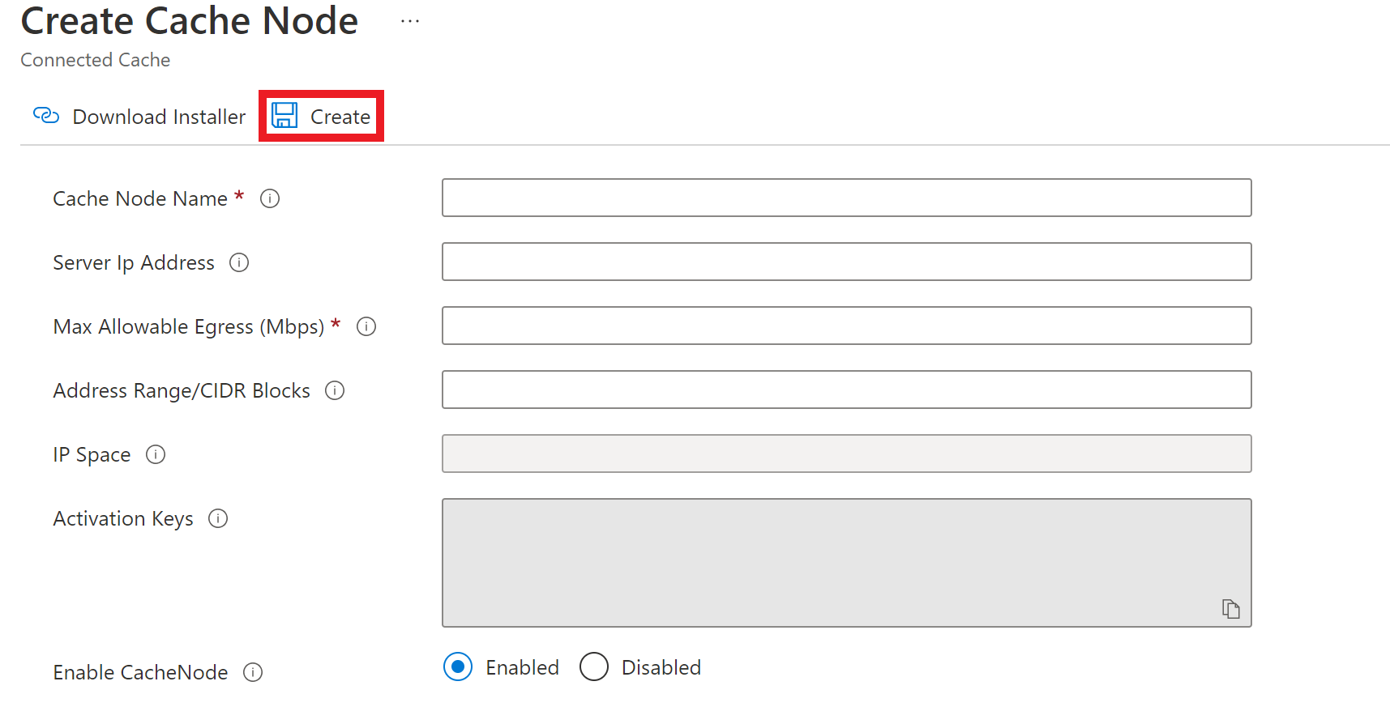The image size is (1390, 724).
Task: Click info icon beside Address Range/CIDR Blocks
Action: coord(335,390)
